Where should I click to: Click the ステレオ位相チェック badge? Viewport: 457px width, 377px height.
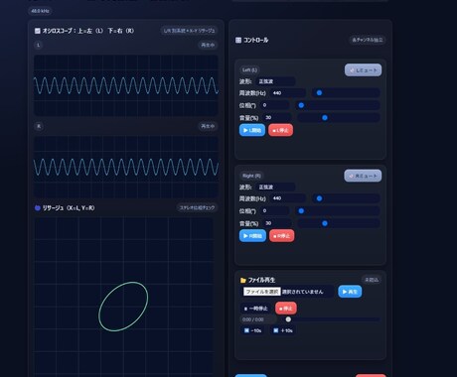tap(197, 207)
